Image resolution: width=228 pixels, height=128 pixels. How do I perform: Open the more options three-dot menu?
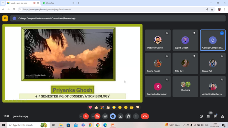(136, 116)
